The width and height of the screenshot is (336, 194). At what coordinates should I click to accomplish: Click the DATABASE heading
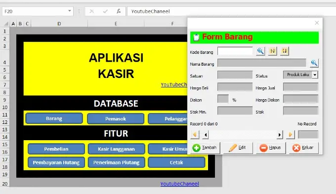[x=116, y=104]
